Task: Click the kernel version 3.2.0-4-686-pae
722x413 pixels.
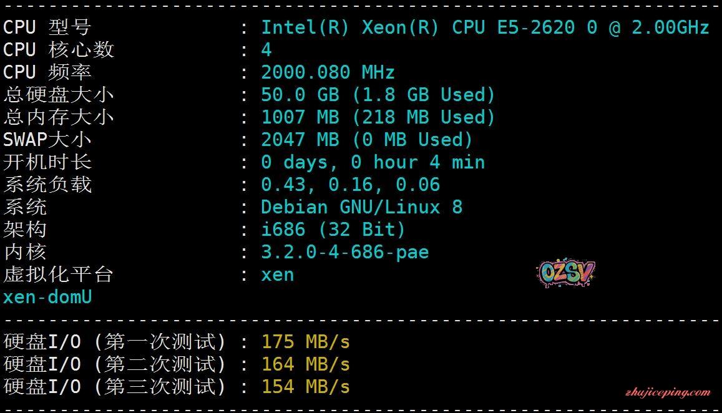Action: pos(344,252)
